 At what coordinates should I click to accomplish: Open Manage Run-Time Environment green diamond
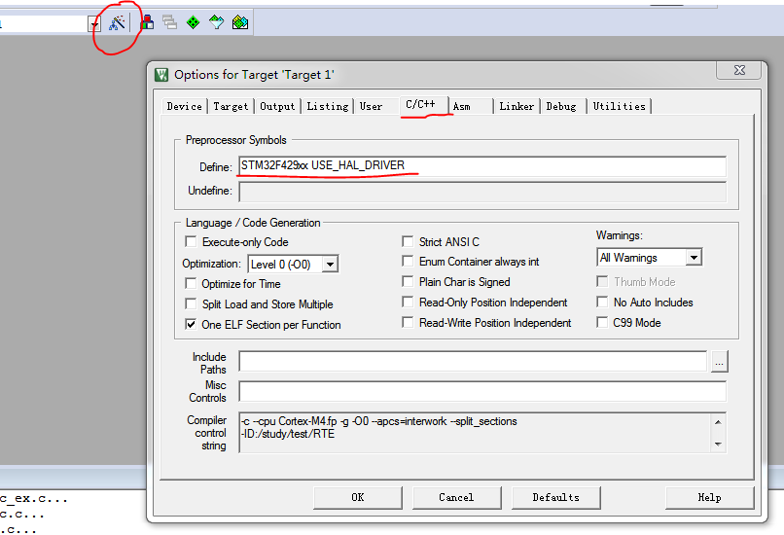point(193,22)
